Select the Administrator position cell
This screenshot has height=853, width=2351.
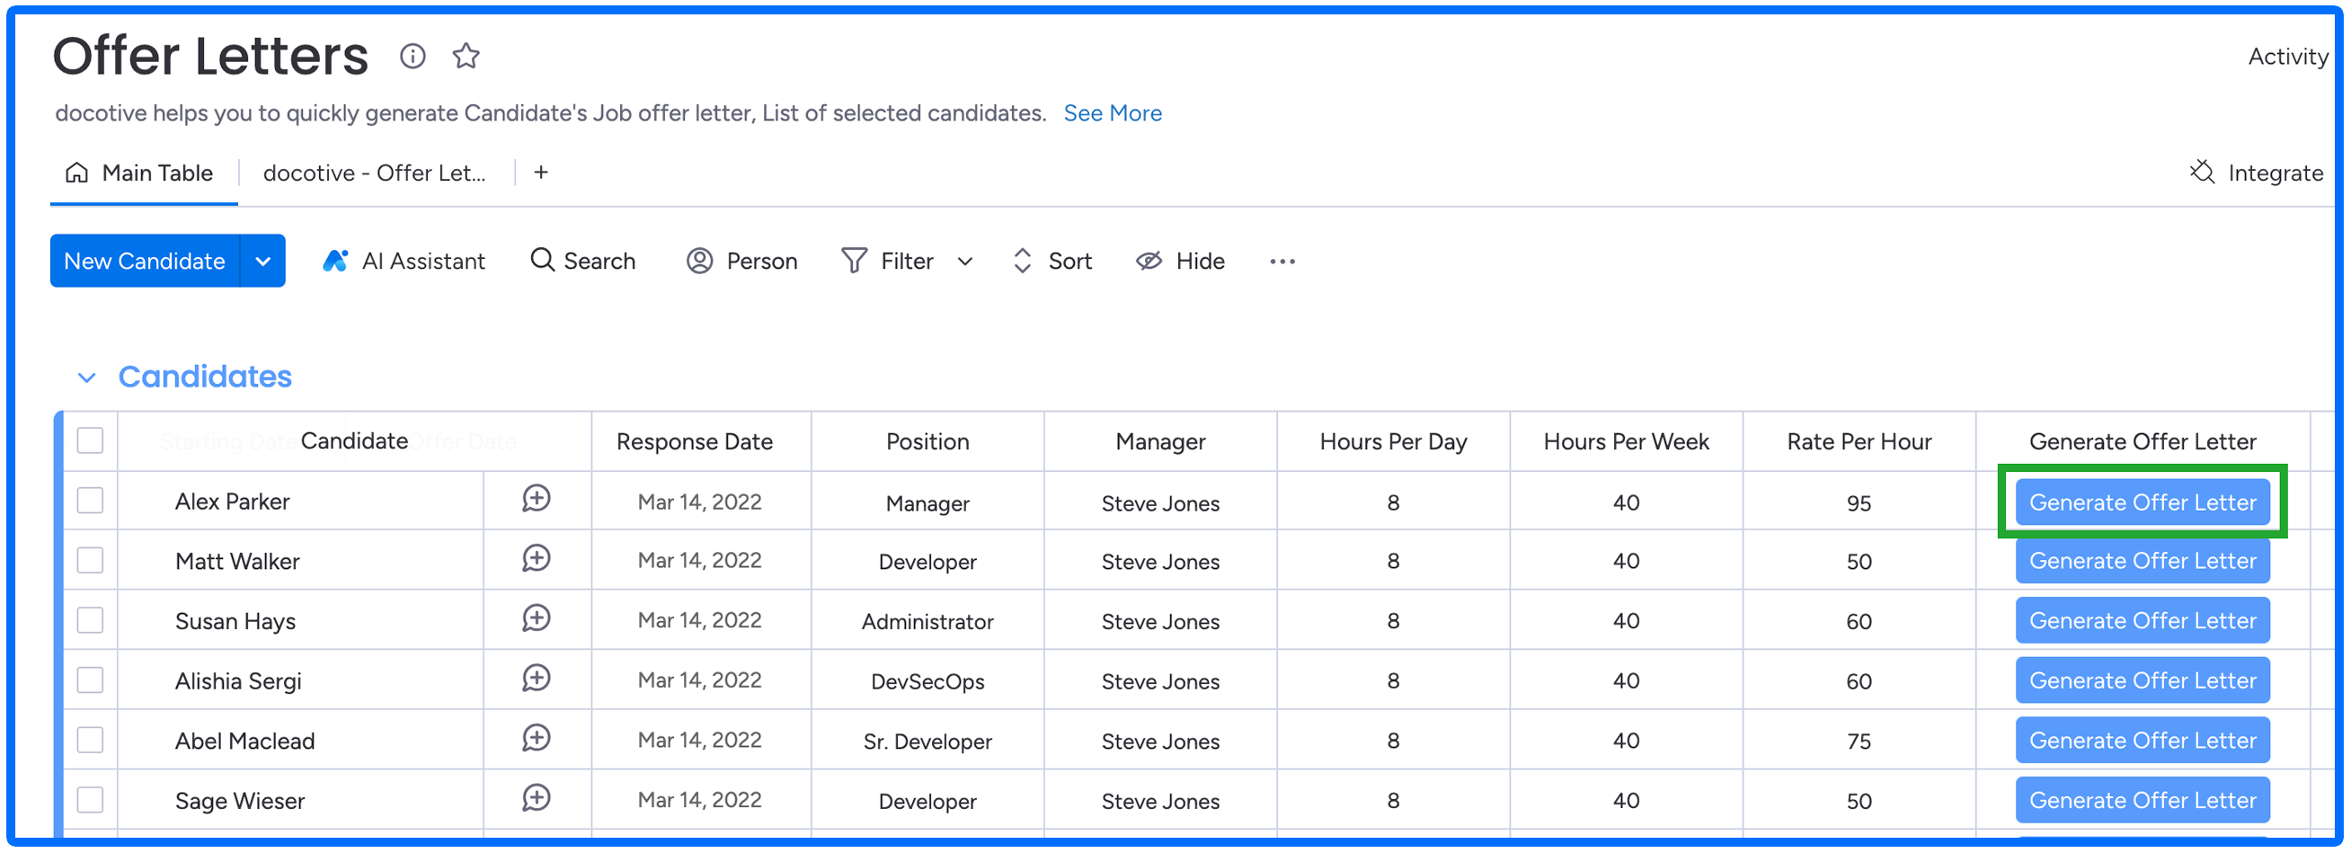click(x=927, y=622)
